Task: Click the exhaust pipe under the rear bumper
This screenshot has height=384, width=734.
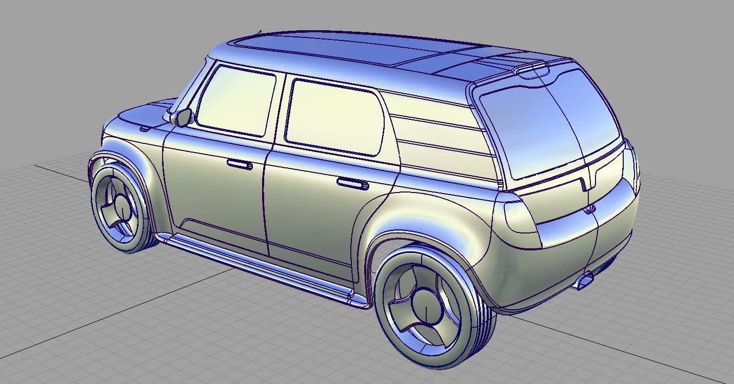Action: pyautogui.click(x=584, y=281)
